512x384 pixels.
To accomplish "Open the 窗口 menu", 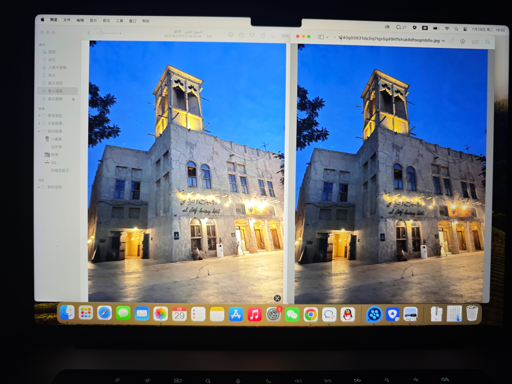I will click(x=133, y=21).
